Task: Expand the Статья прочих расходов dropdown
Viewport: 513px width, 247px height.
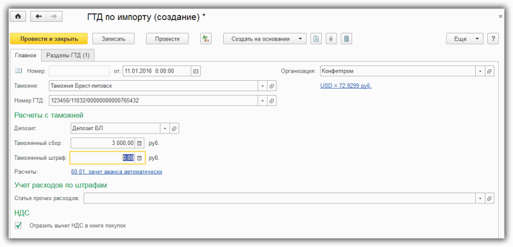Action: click(480, 198)
